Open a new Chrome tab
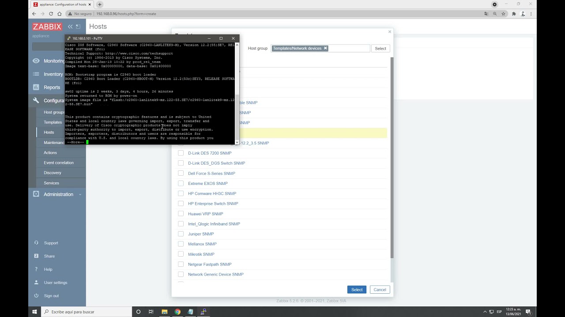This screenshot has width=565, height=317. pos(100,4)
